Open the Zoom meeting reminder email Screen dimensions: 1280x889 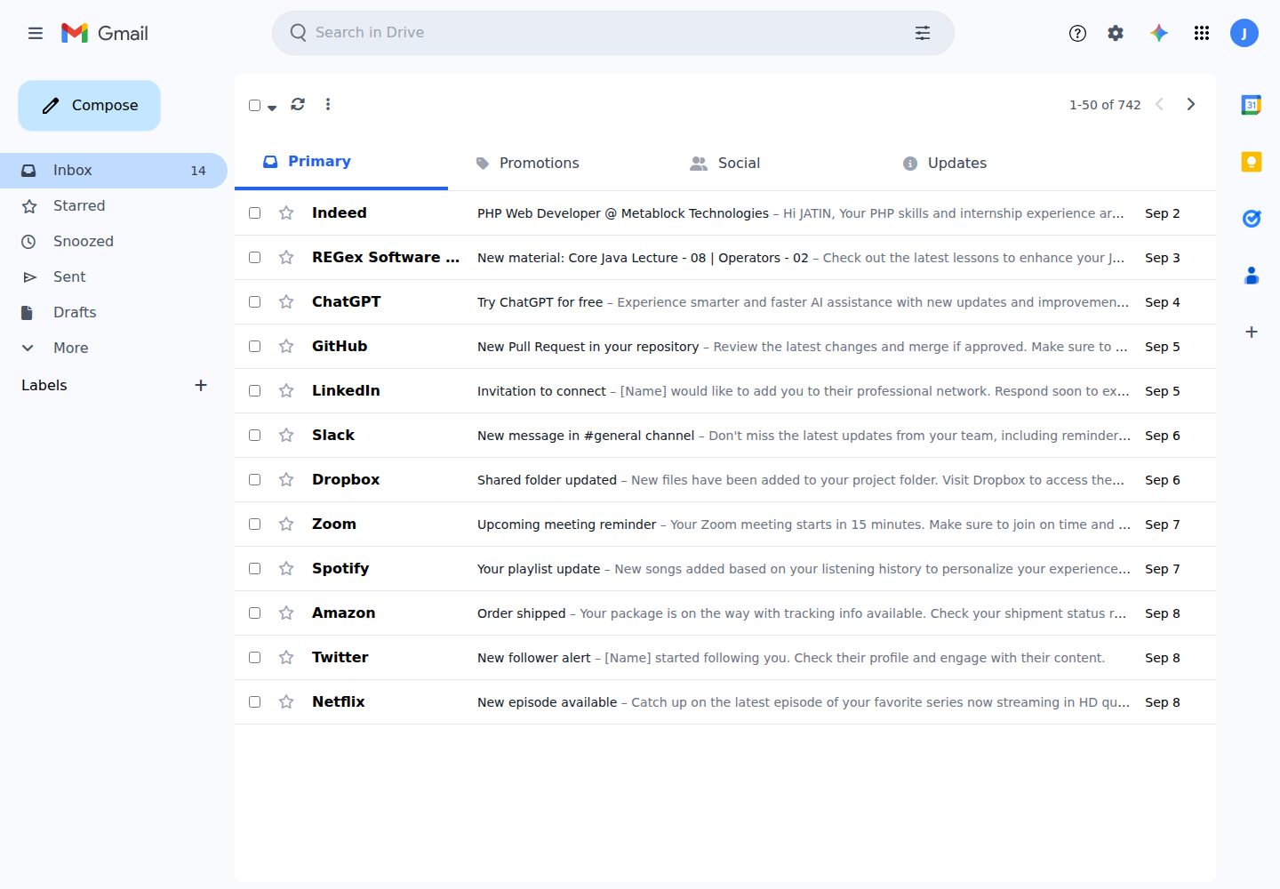(725, 524)
